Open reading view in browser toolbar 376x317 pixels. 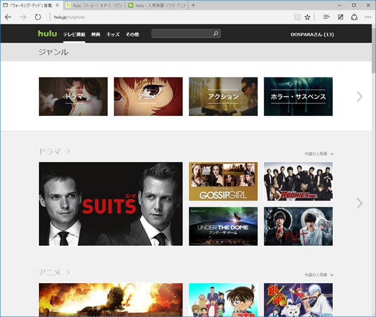[x=297, y=17]
